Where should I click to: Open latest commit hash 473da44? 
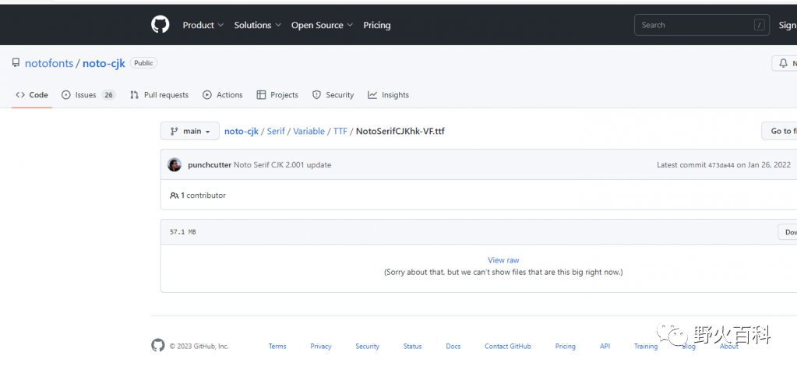pos(721,165)
